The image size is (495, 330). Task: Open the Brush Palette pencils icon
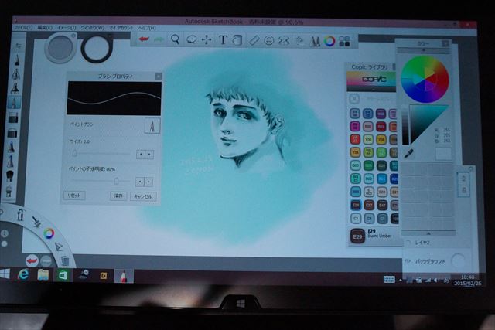coord(315,41)
